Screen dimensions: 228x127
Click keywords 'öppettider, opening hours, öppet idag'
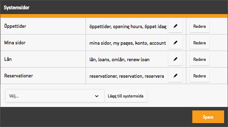point(128,26)
